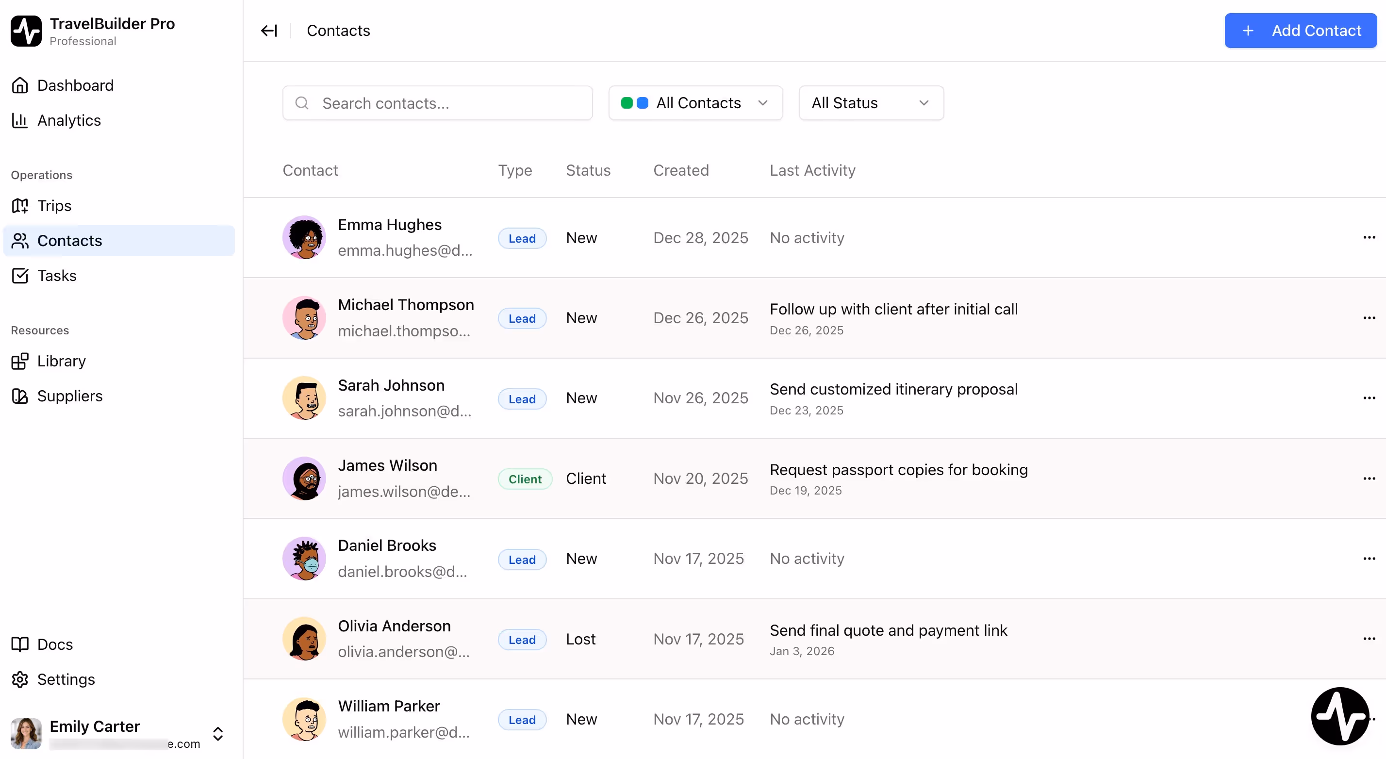
Task: Open the Settings gear icon
Action: (20, 679)
